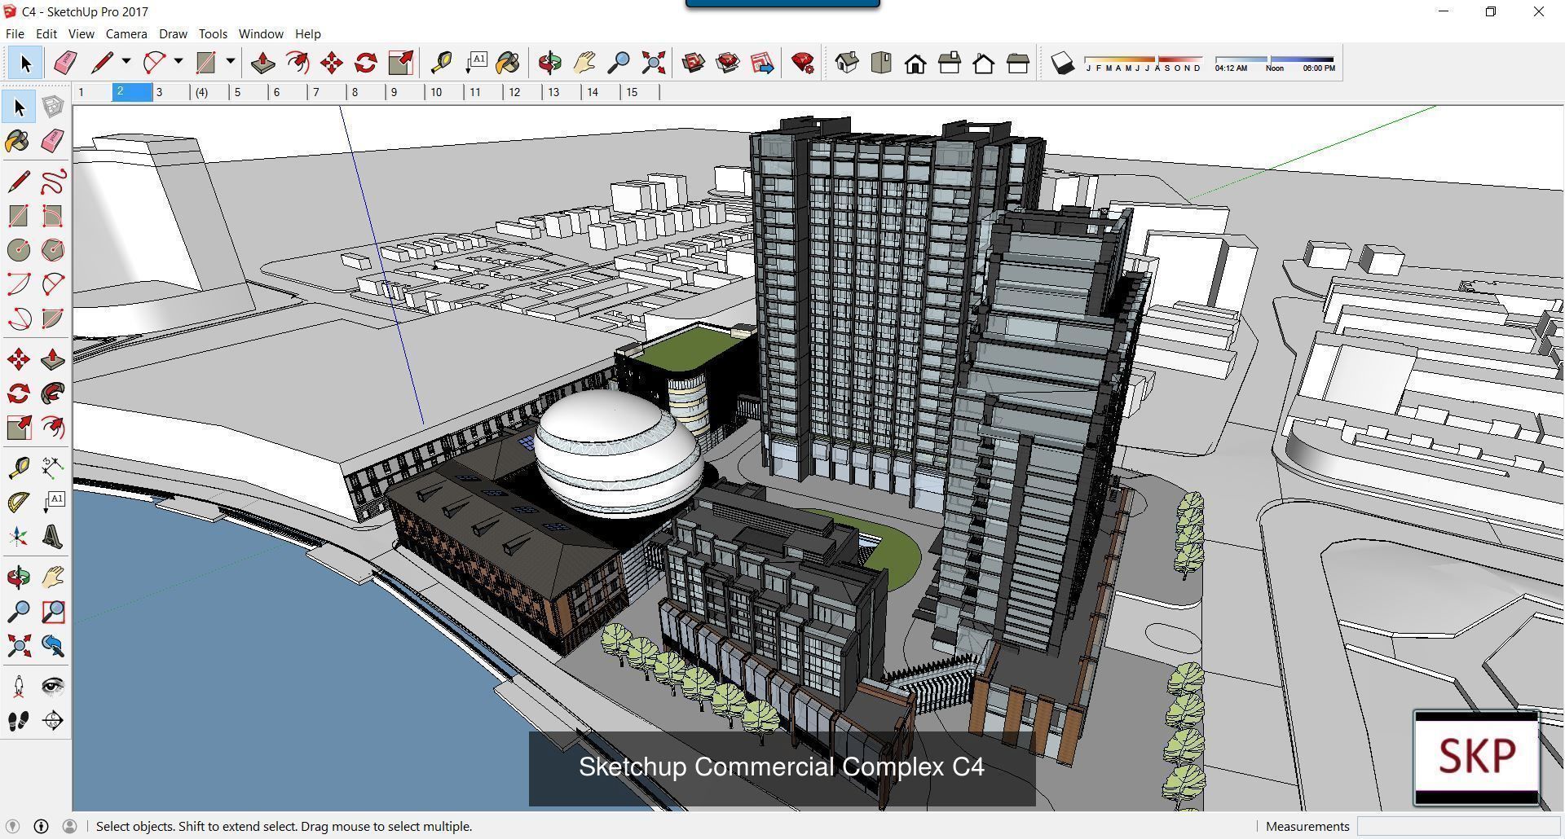Select the Eraser tool in top toolbar
The height and width of the screenshot is (839, 1565).
pyautogui.click(x=64, y=63)
